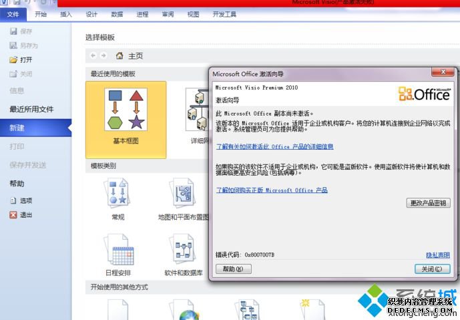Select 信息 in the backstage menu

coord(17,91)
